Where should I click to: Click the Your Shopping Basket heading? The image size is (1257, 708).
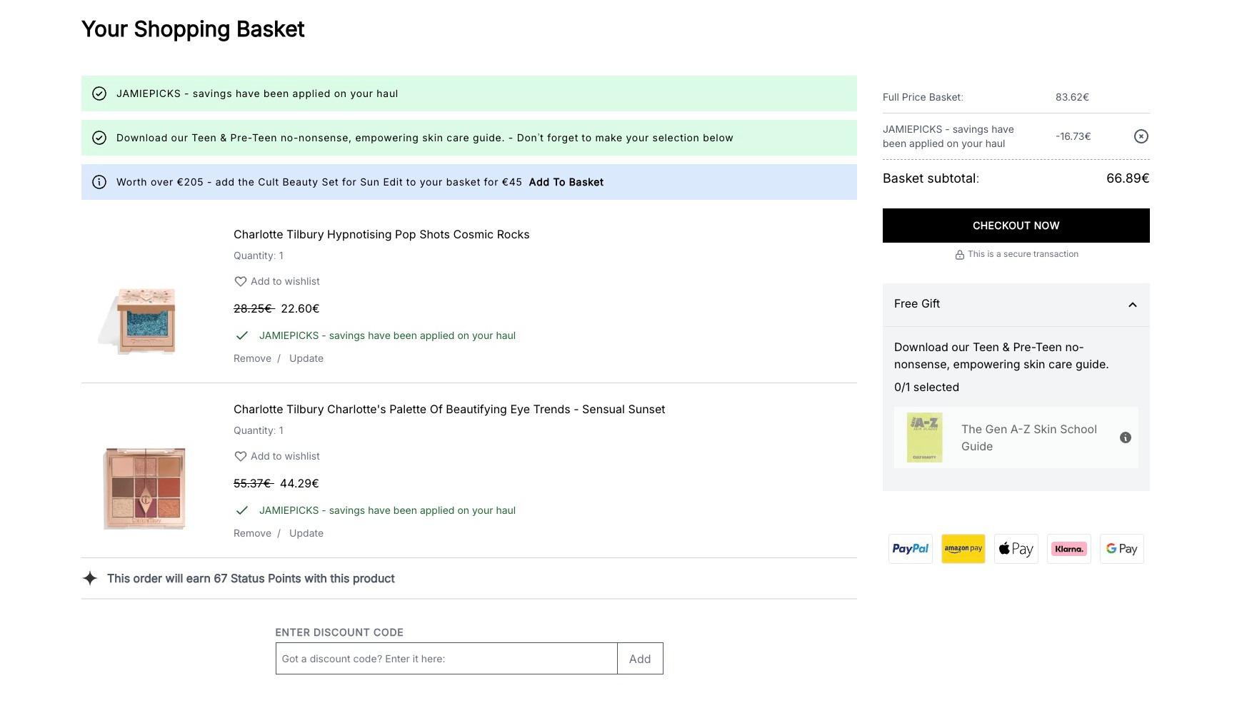tap(193, 29)
